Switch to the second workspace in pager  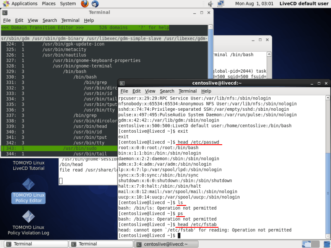click(x=315, y=244)
